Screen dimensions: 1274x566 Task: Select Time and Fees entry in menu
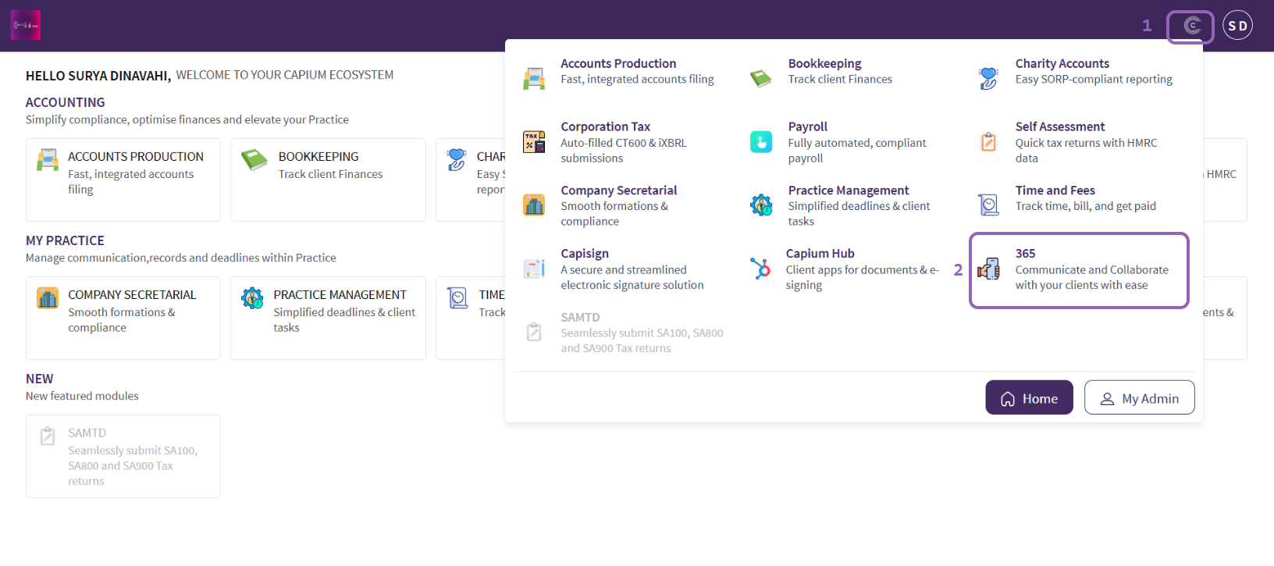pos(1055,190)
